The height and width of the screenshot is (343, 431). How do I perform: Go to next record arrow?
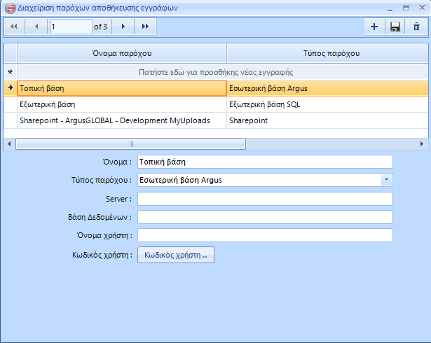(x=123, y=27)
